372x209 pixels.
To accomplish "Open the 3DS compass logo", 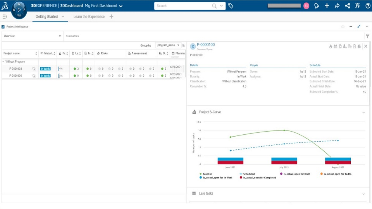I will [x=5, y=6].
